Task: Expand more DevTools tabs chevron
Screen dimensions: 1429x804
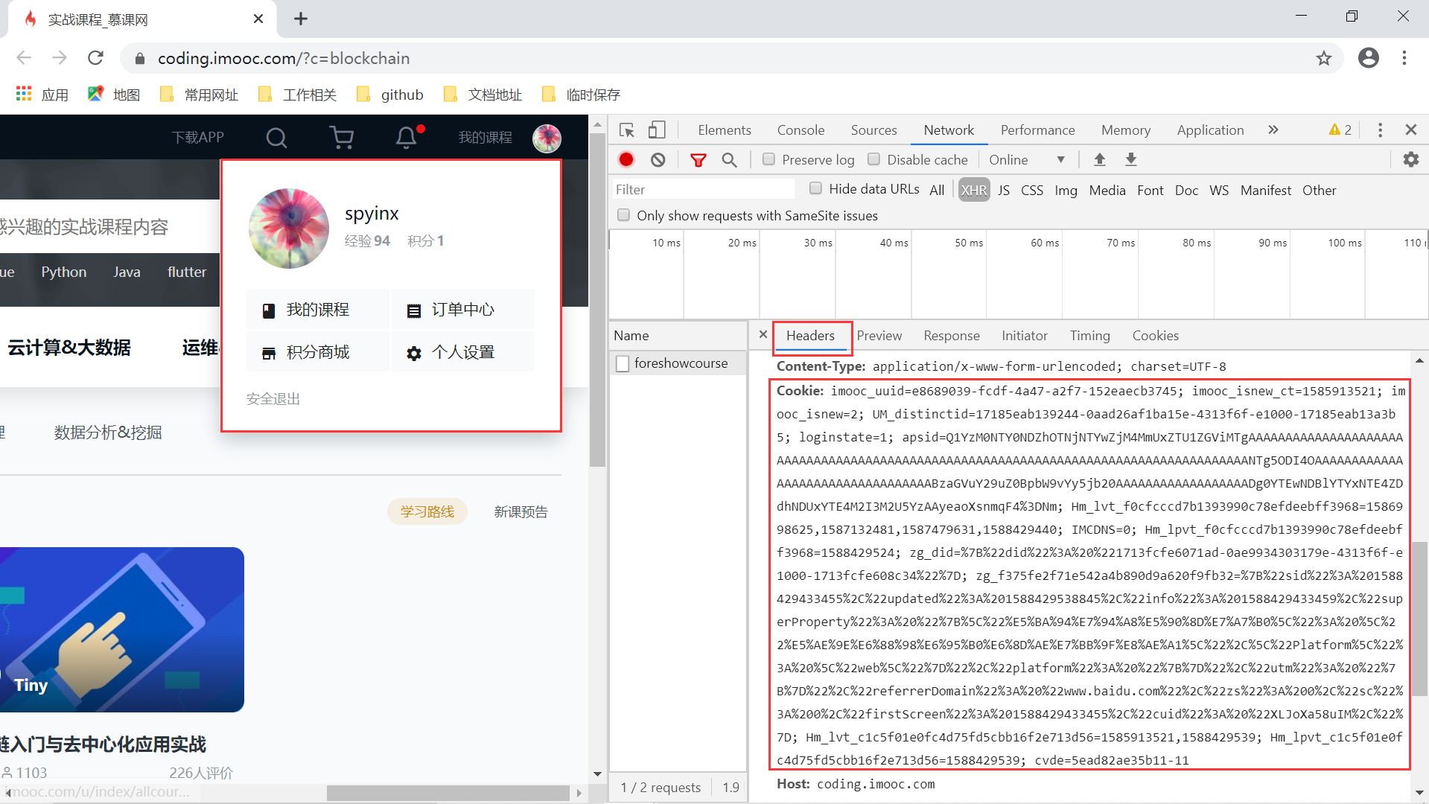Action: (x=1273, y=130)
